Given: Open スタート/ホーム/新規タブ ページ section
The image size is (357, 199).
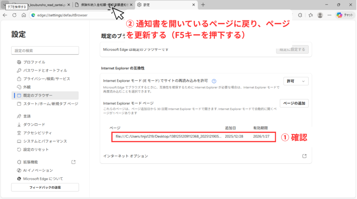Looking at the screenshot, I should point(45,104).
